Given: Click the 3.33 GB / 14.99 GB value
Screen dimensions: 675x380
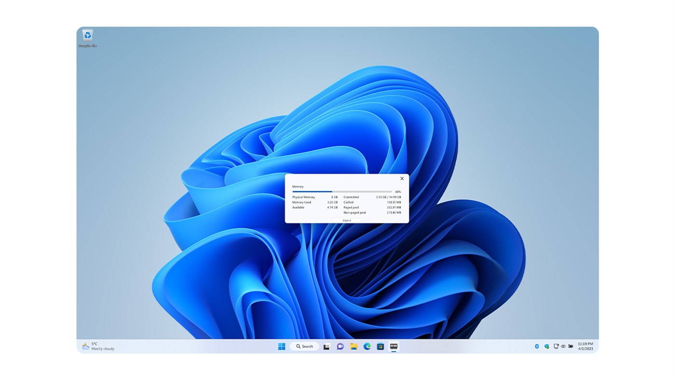Looking at the screenshot, I should point(388,197).
